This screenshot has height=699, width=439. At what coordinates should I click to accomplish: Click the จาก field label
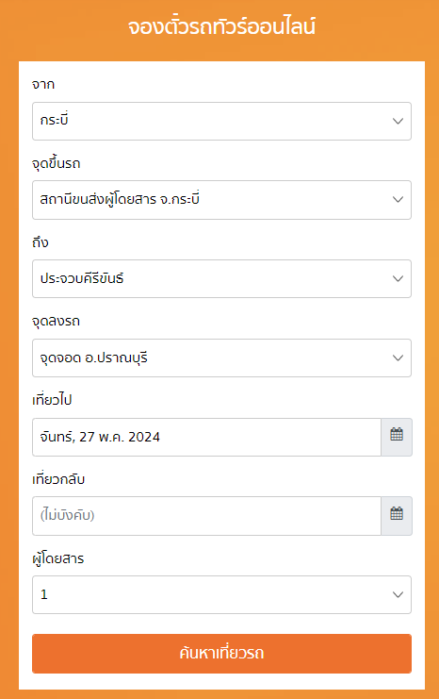pyautogui.click(x=43, y=84)
